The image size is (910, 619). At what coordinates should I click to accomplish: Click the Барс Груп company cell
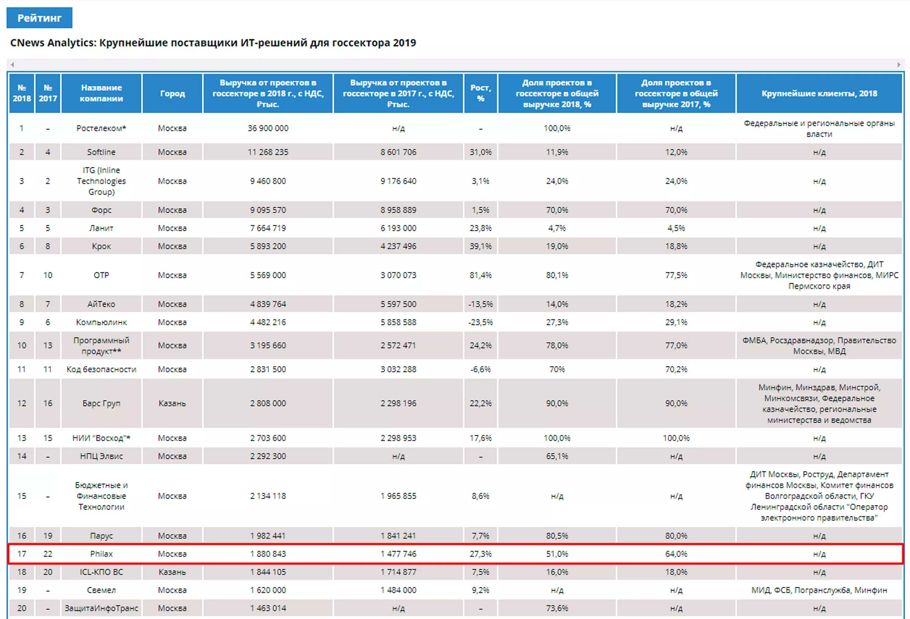(101, 403)
